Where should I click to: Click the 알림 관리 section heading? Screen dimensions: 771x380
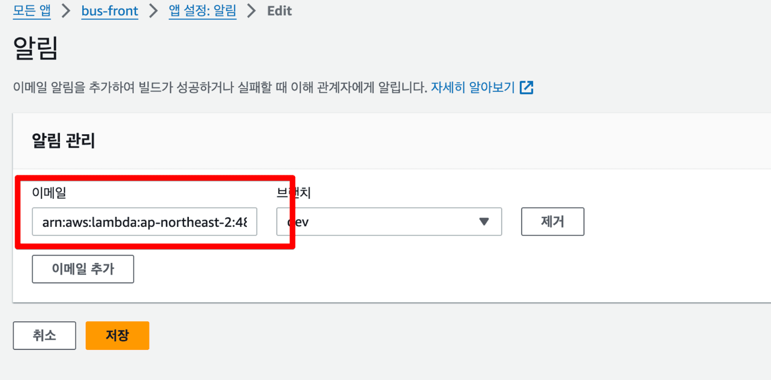pos(63,141)
